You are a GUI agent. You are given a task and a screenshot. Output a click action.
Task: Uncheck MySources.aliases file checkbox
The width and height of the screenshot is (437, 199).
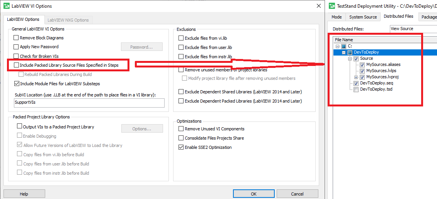(362, 64)
